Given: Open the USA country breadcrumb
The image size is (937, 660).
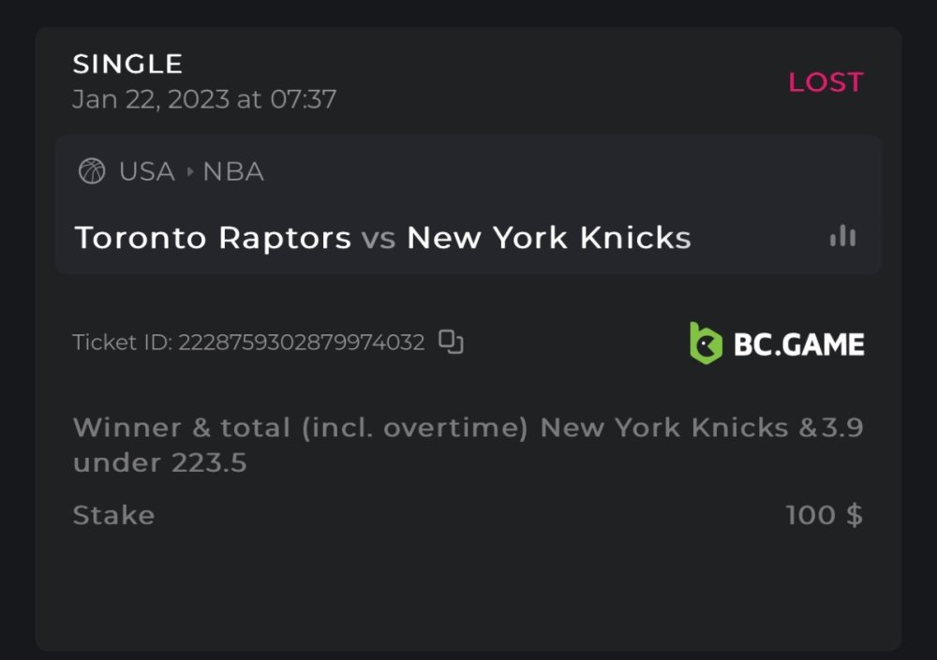Looking at the screenshot, I should [146, 172].
